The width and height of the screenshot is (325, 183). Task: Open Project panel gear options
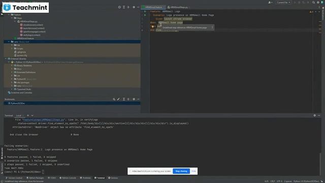pos(134,7)
